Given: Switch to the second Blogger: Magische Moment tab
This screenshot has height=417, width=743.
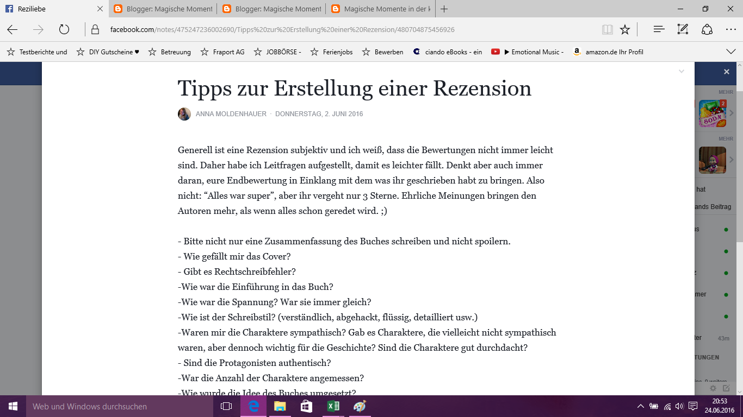Looking at the screenshot, I should (x=271, y=9).
